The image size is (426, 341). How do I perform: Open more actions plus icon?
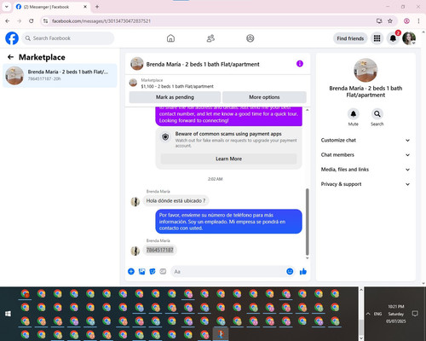pos(131,271)
